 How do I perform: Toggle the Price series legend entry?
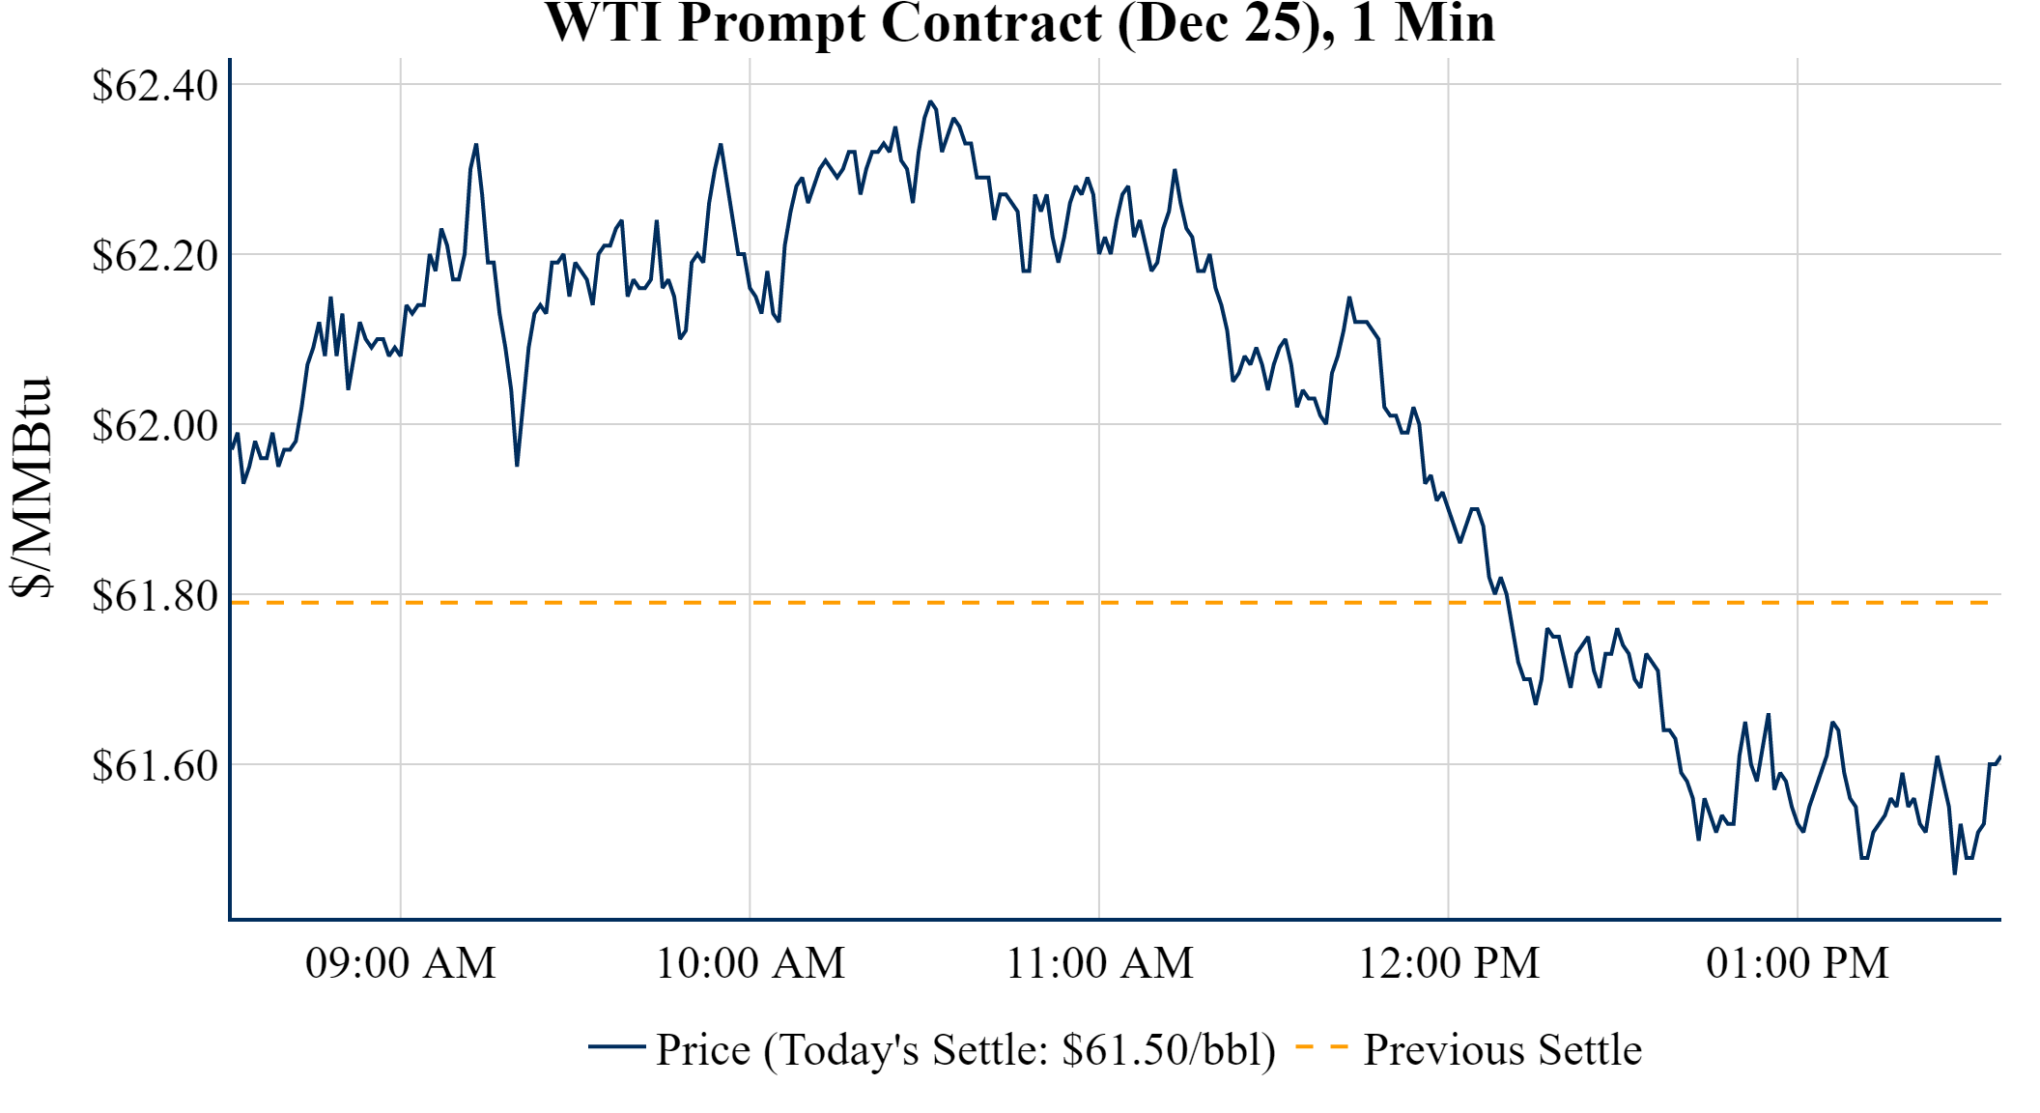pos(965,1050)
